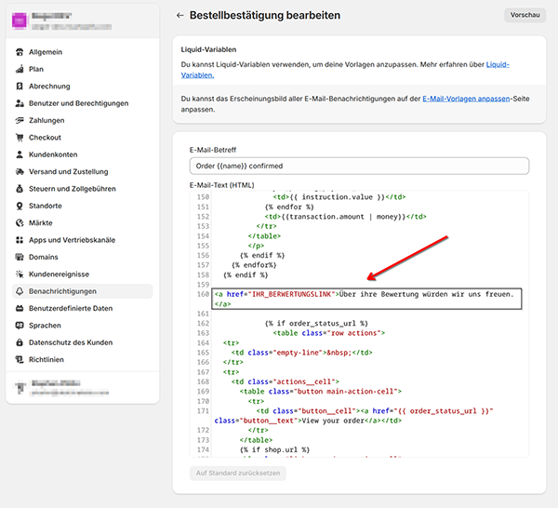This screenshot has width=558, height=508.
Task: Click the Versand und Zustellung truck icon
Action: click(x=20, y=171)
